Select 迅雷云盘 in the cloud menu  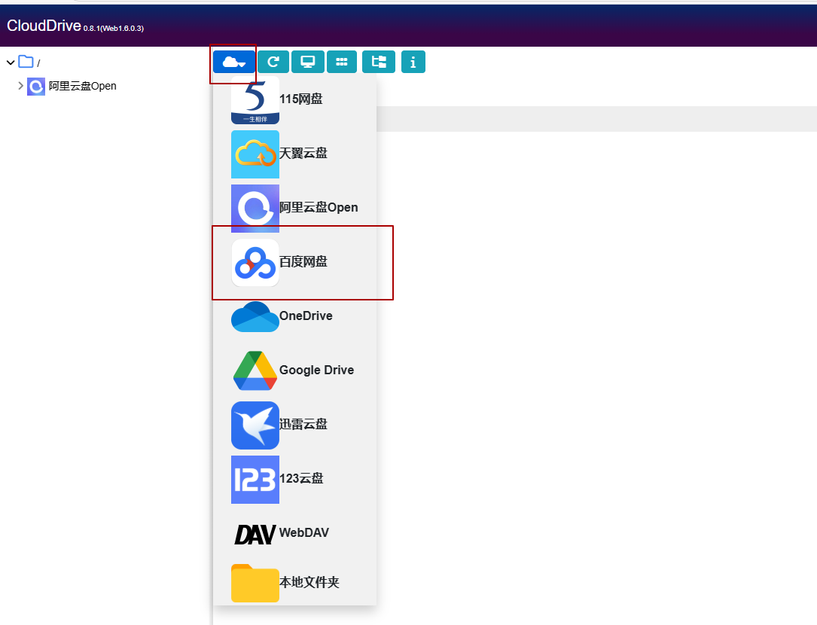tap(303, 425)
